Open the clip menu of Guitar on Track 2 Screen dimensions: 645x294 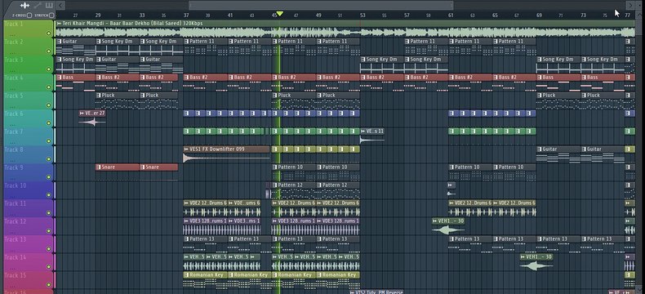[x=60, y=42]
